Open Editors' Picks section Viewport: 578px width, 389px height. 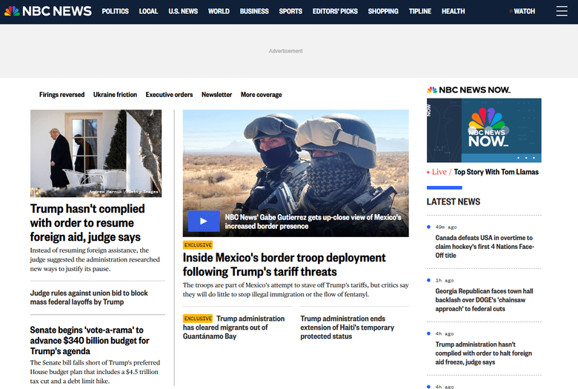[x=335, y=11]
